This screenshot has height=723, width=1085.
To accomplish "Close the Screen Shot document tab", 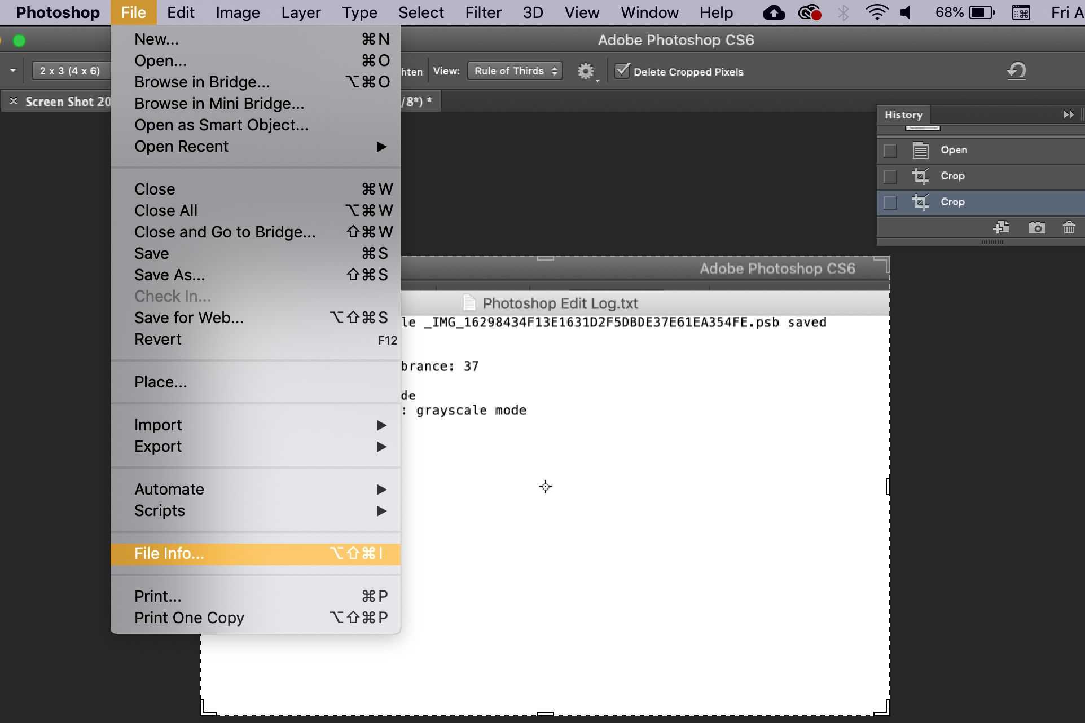I will click(14, 101).
